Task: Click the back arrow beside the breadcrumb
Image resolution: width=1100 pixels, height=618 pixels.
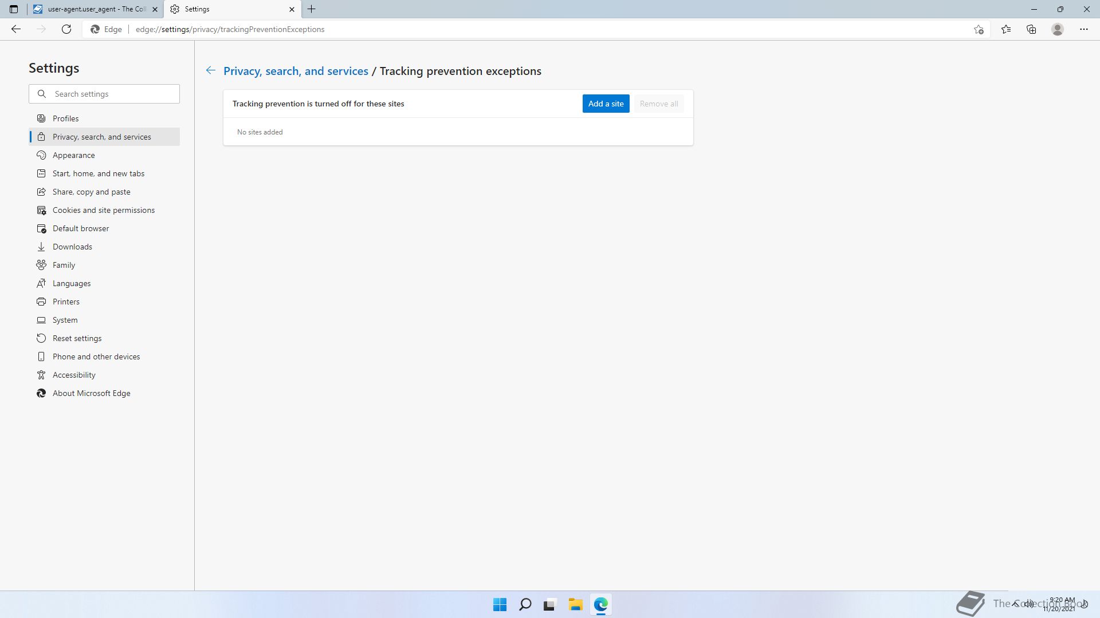Action: 211,70
